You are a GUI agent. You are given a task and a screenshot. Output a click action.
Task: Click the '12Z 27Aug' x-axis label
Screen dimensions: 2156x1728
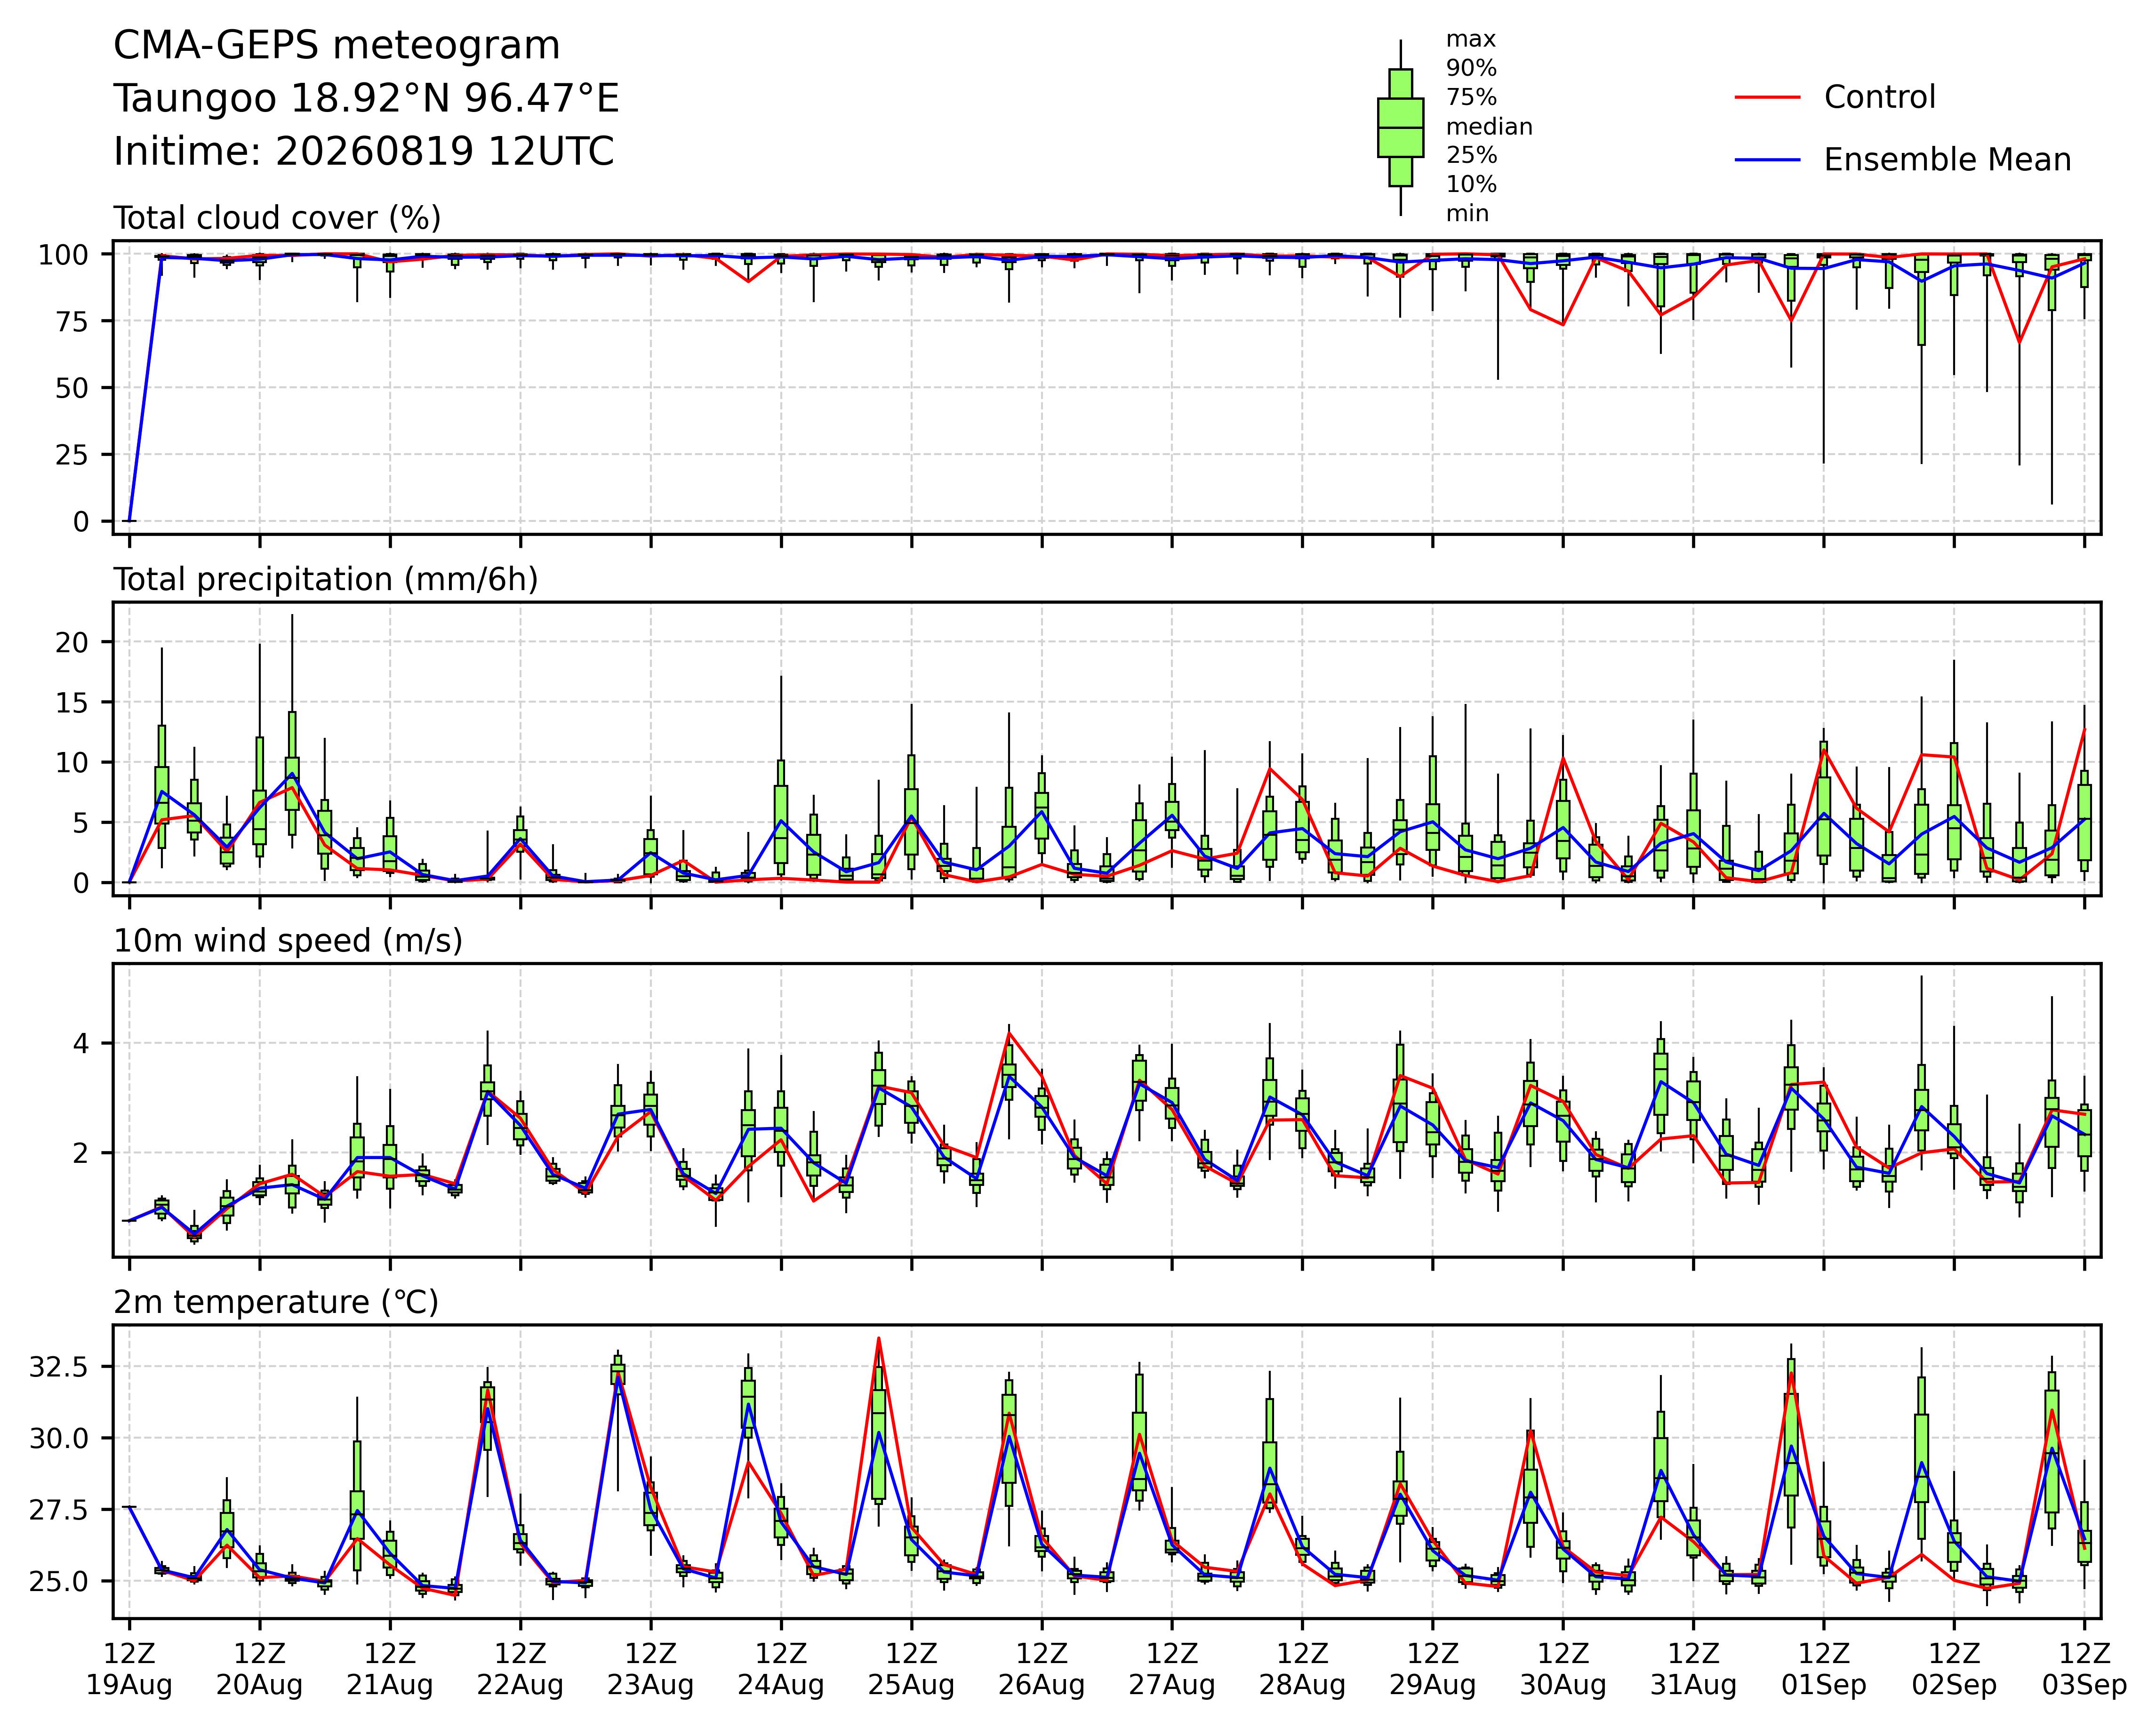tap(1172, 1670)
